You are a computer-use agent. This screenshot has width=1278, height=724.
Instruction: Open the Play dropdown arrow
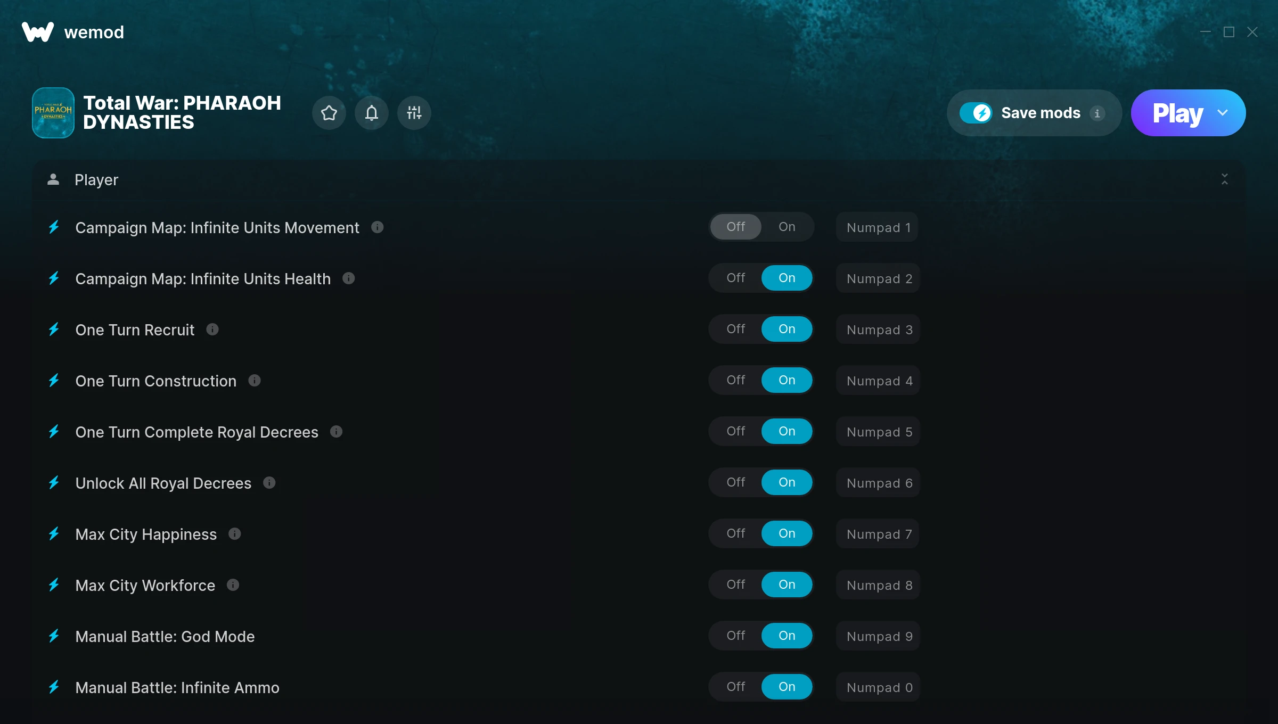[1223, 113]
